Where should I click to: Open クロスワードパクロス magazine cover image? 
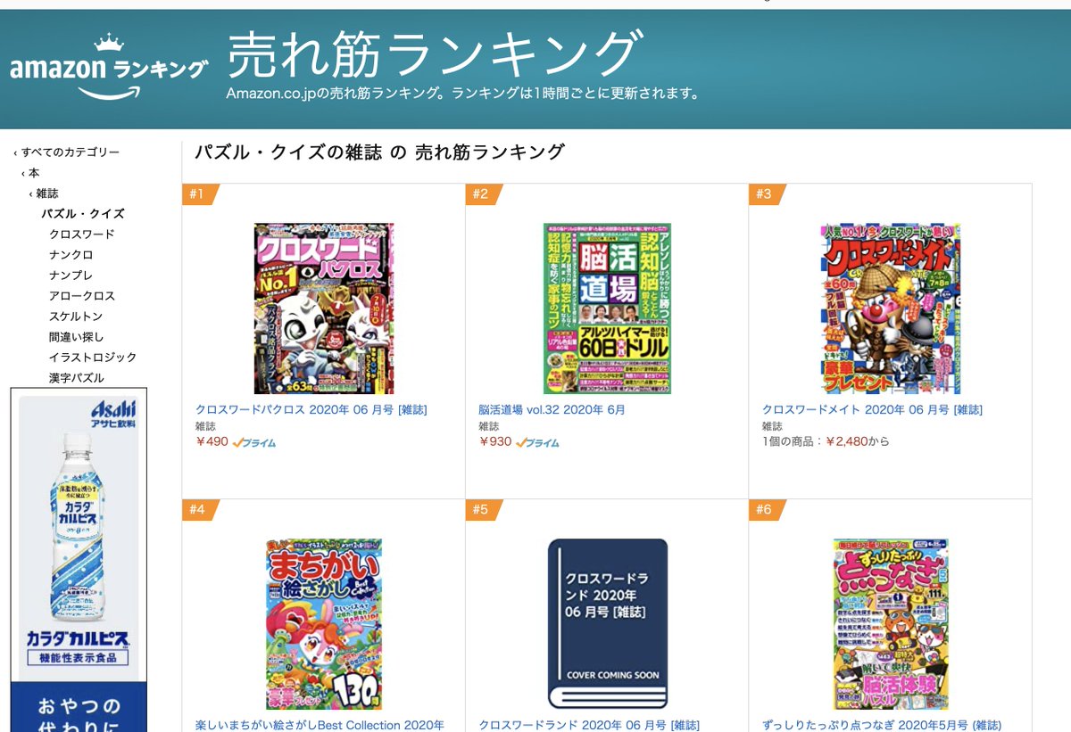(323, 308)
